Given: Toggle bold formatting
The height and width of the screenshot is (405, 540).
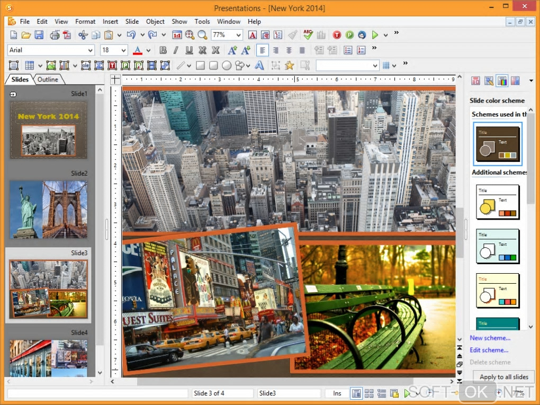Looking at the screenshot, I should click(x=163, y=50).
